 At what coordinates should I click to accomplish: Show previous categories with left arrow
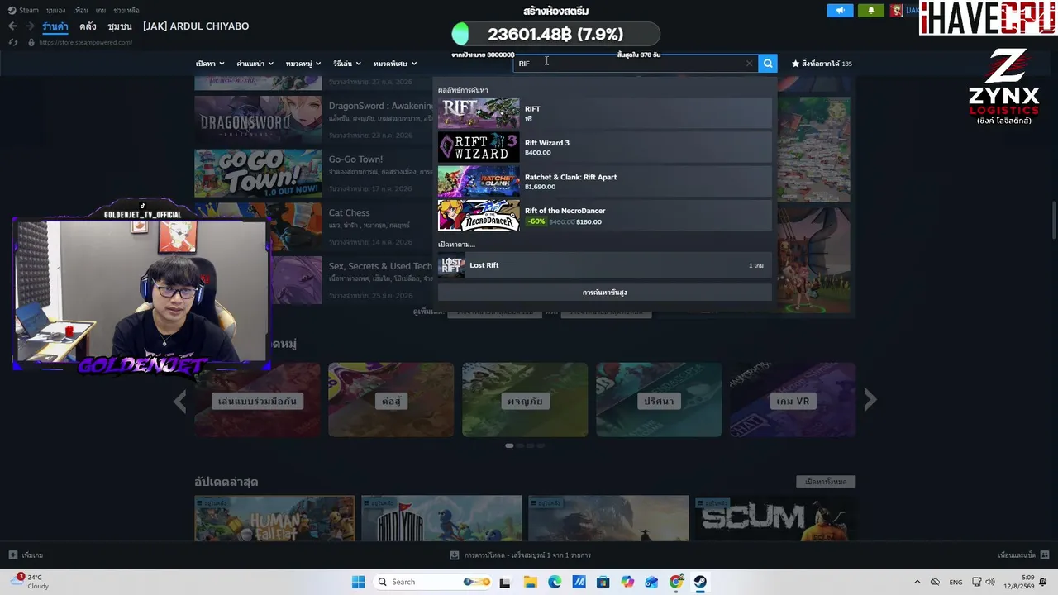pyautogui.click(x=180, y=402)
